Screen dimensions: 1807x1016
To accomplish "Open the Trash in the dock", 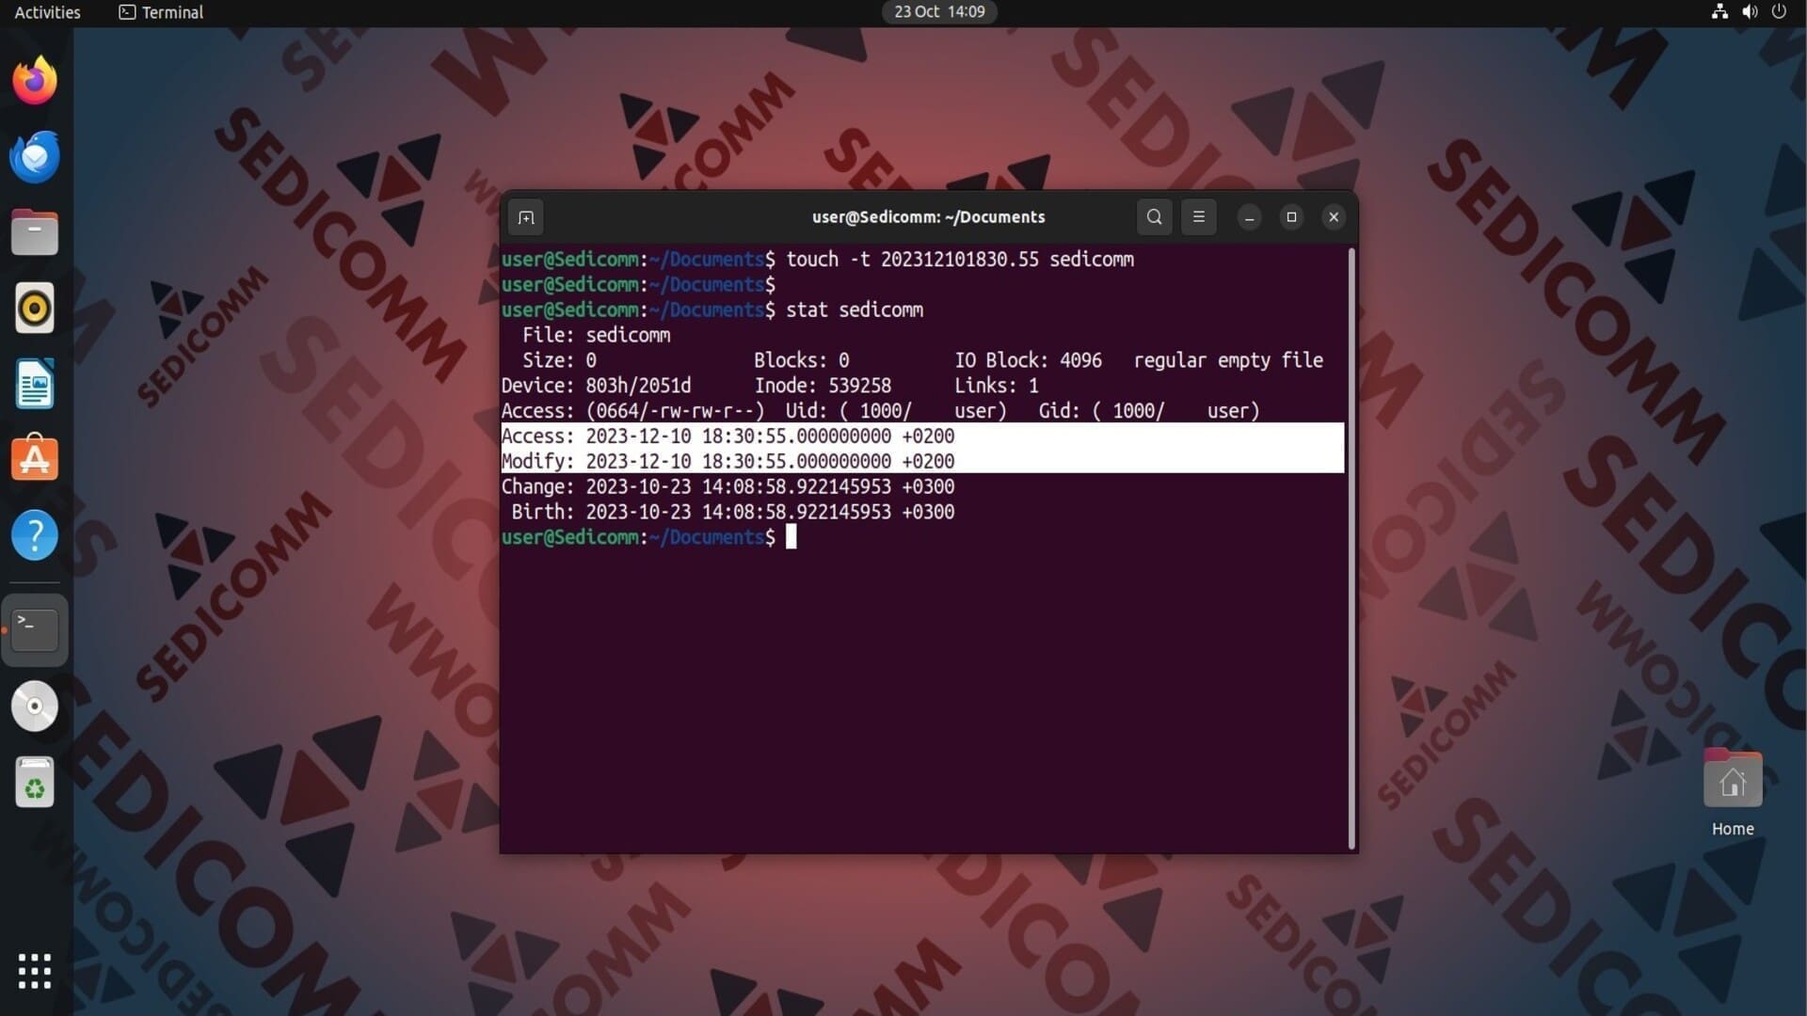I will click(x=35, y=782).
